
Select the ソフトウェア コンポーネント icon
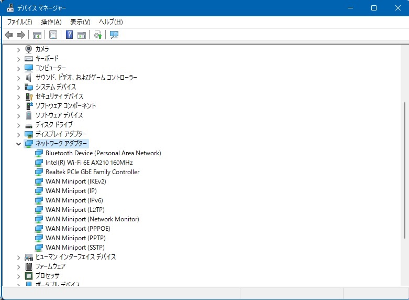tap(29, 106)
